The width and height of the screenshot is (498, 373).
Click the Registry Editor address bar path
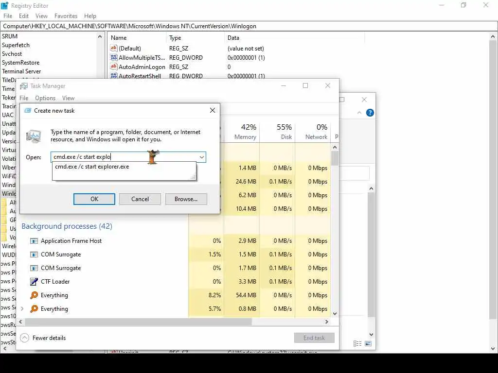(129, 26)
